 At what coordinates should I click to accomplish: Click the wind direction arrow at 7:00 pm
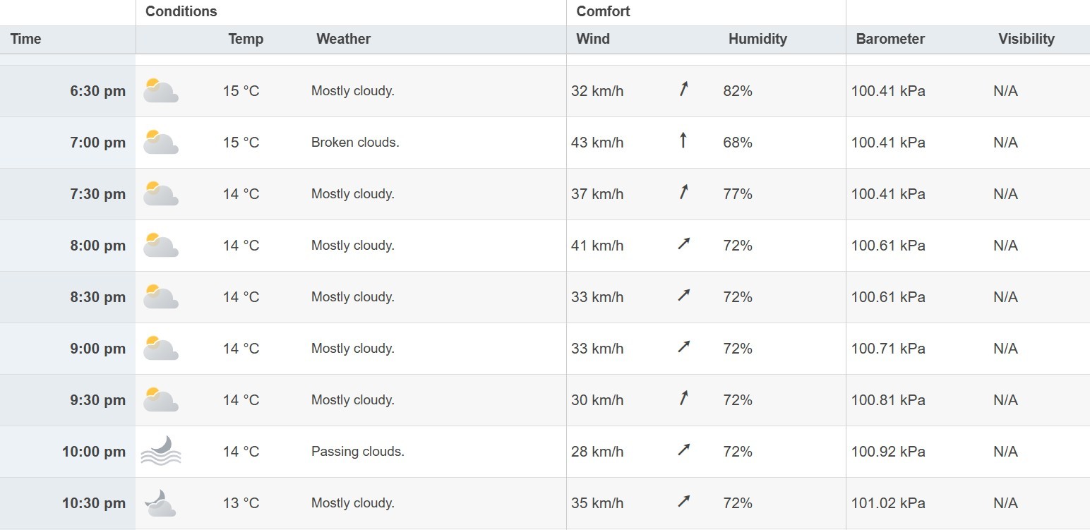tap(683, 141)
